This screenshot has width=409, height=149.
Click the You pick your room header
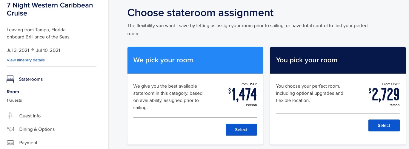(338, 60)
